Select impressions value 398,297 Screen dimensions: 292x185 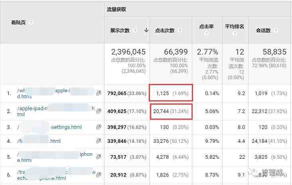117,127
